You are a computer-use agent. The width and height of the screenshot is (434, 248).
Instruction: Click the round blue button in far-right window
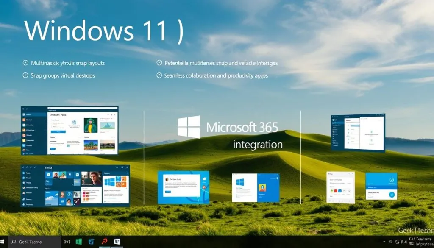coord(392,195)
